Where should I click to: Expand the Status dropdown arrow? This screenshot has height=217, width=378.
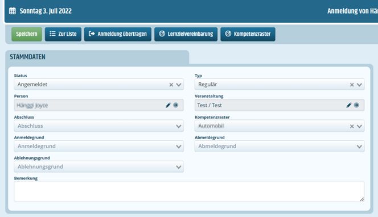(179, 85)
